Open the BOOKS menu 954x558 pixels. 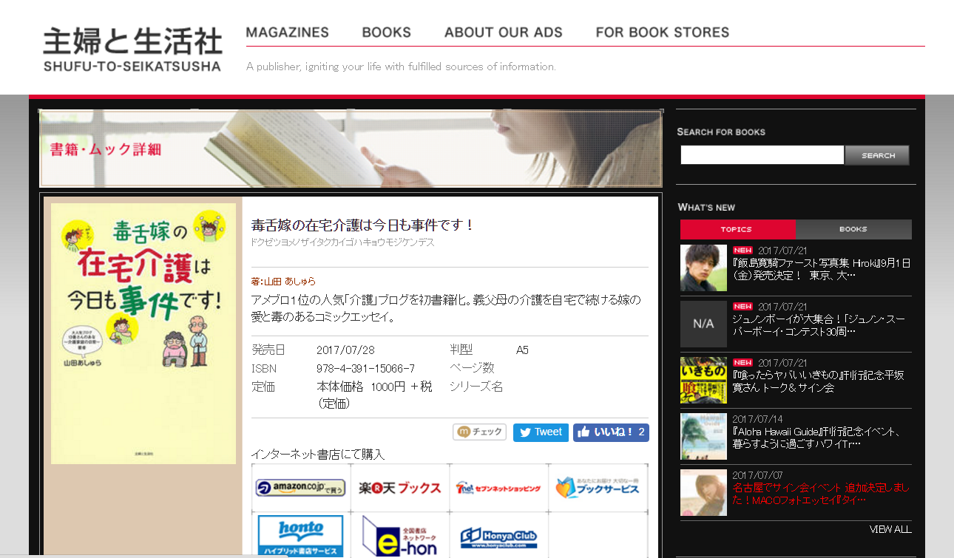coord(386,33)
